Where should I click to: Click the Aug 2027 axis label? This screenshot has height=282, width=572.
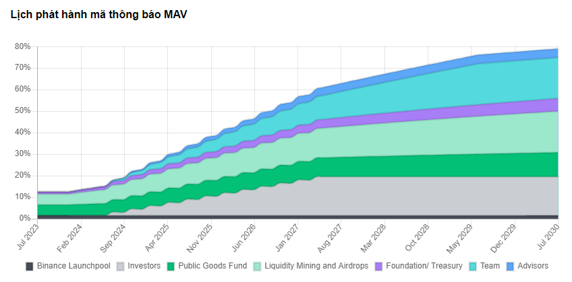coord(331,238)
